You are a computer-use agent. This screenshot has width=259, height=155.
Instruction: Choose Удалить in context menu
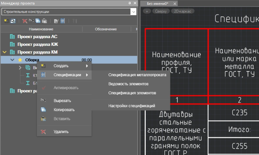pyautogui.click(x=61, y=132)
